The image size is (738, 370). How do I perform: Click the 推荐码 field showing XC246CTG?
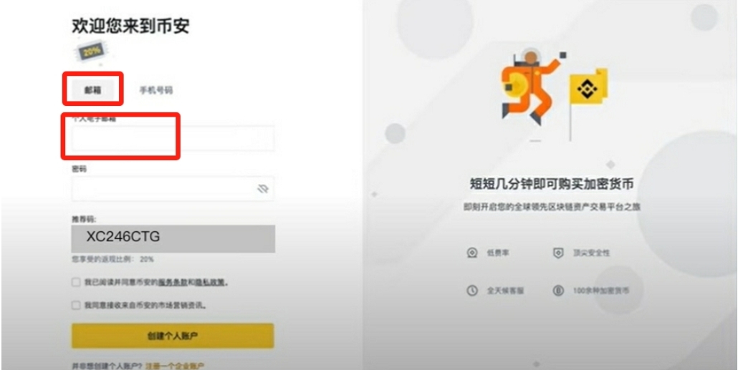click(x=173, y=239)
